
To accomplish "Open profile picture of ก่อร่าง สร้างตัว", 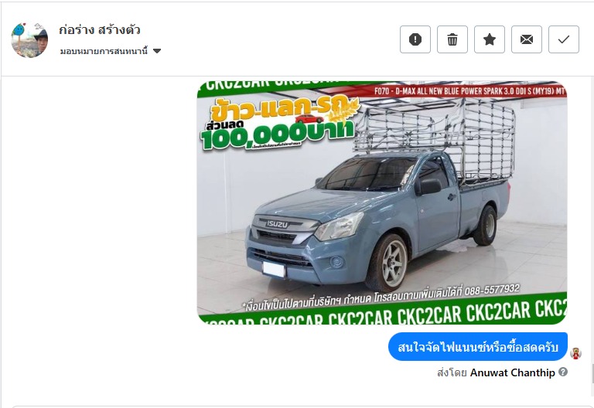I will 29,40.
